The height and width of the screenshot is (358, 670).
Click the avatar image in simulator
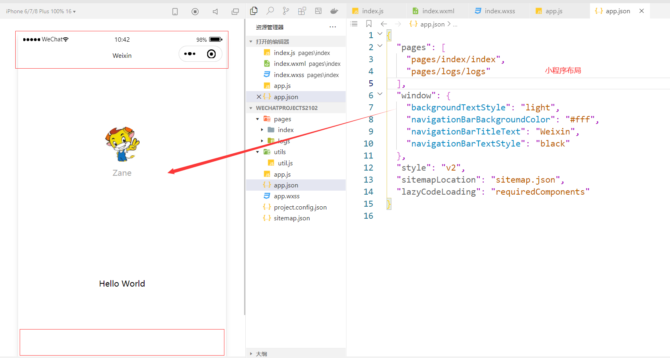pyautogui.click(x=122, y=144)
